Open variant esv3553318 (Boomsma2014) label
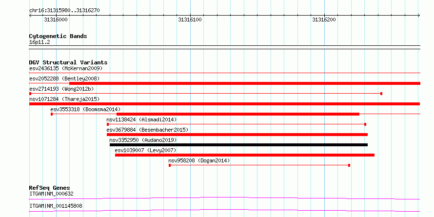Image resolution: width=434 pixels, height=217 pixels. 85,109
